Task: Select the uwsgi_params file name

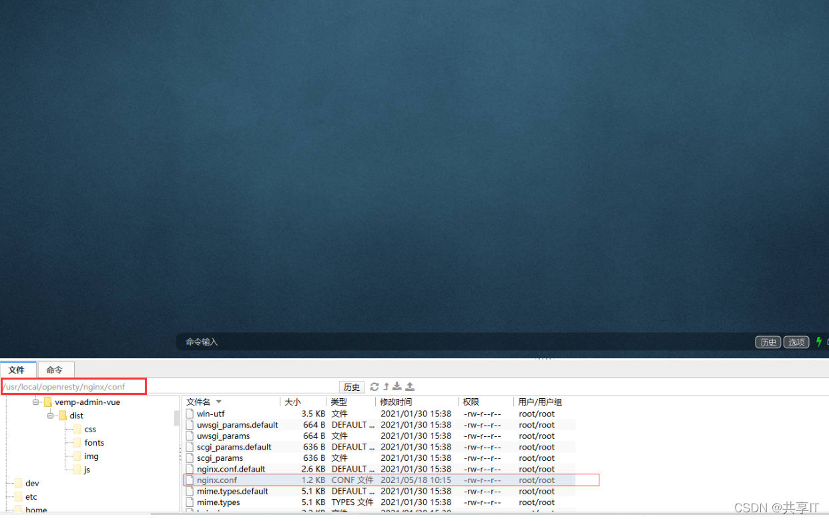Action: [224, 436]
